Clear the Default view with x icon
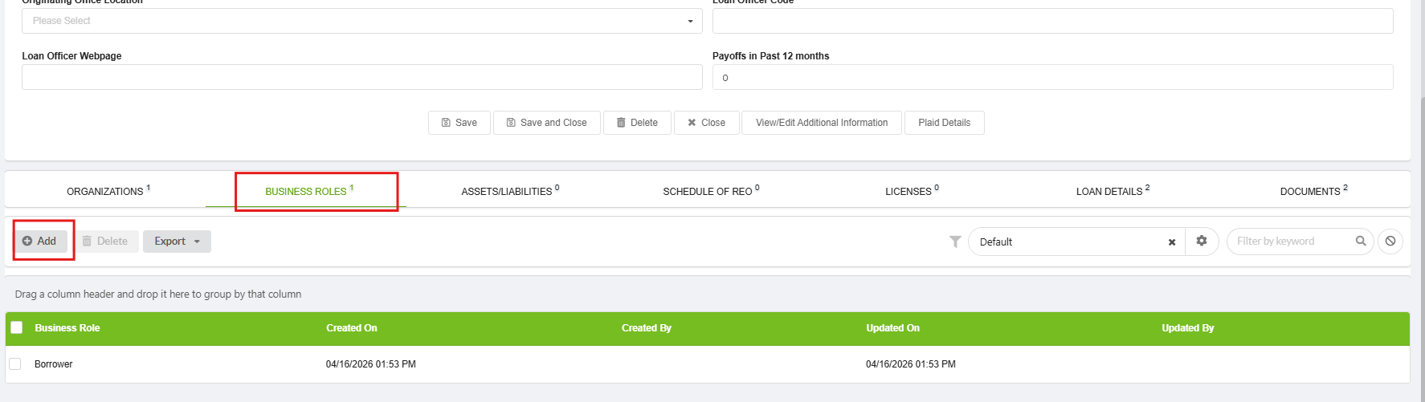 pyautogui.click(x=1172, y=242)
